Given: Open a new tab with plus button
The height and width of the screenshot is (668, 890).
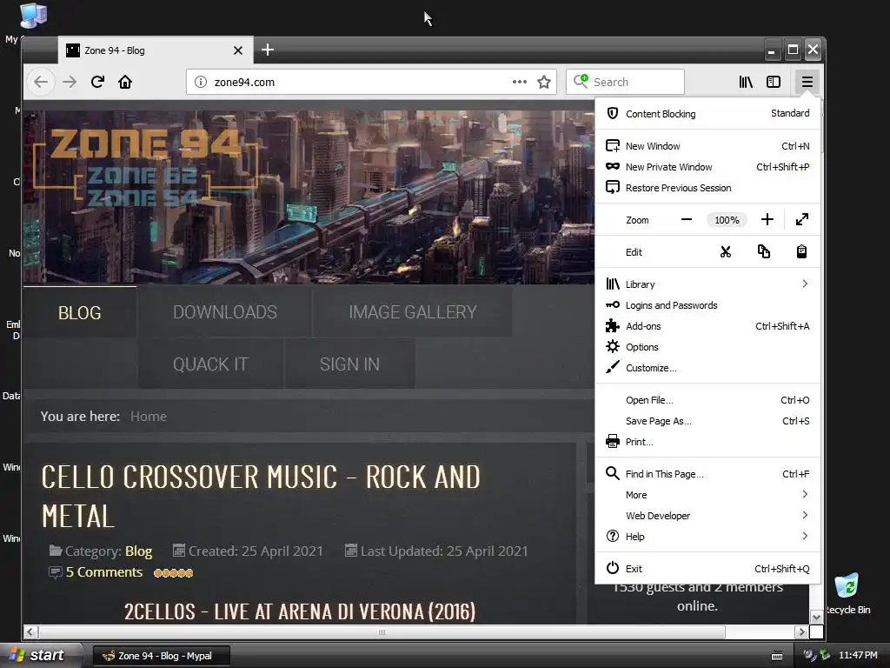Looking at the screenshot, I should click(x=268, y=50).
